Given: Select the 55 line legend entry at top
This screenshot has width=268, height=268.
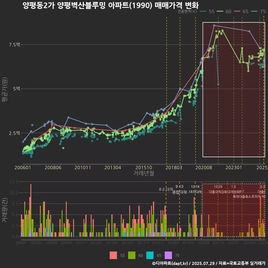Looking at the screenshot, I should point(207,11).
